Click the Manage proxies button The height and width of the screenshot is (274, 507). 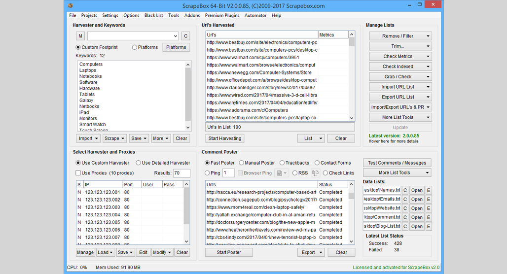[x=85, y=252]
